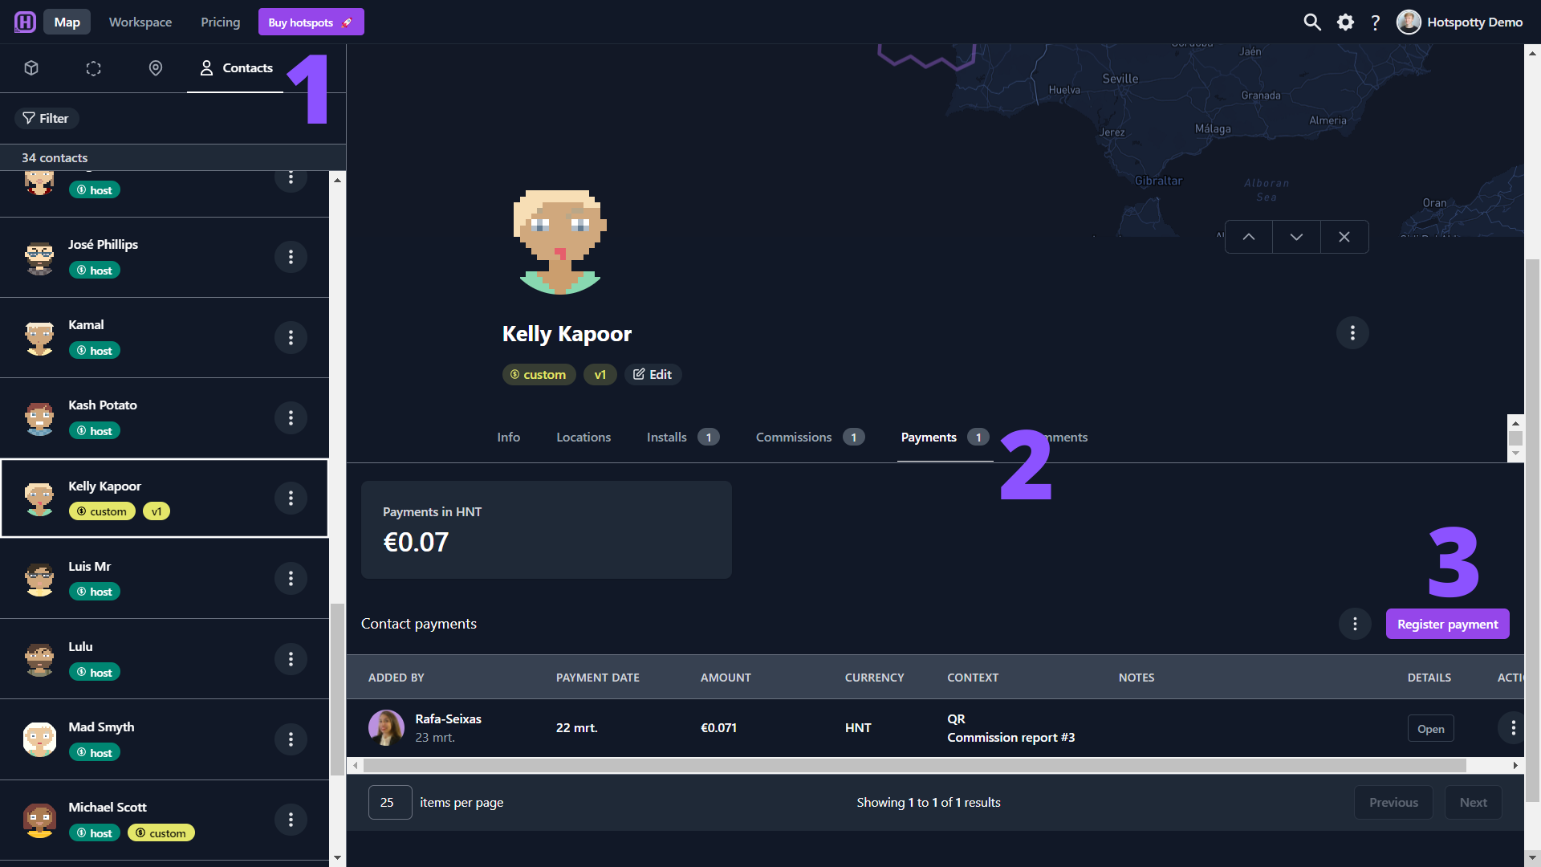Switch to the Info tab
The height and width of the screenshot is (867, 1541).
[508, 438]
